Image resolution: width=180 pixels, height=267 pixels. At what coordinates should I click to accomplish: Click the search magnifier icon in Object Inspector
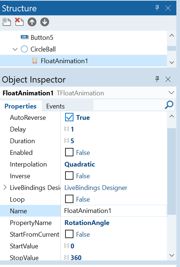(x=169, y=105)
